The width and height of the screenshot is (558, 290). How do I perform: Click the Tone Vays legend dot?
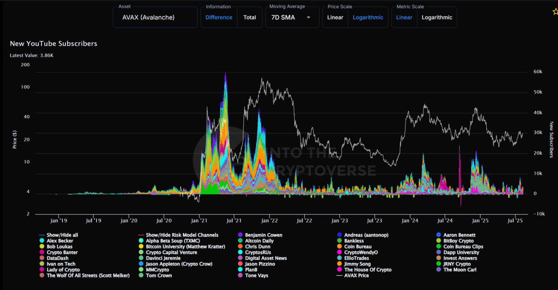240,276
